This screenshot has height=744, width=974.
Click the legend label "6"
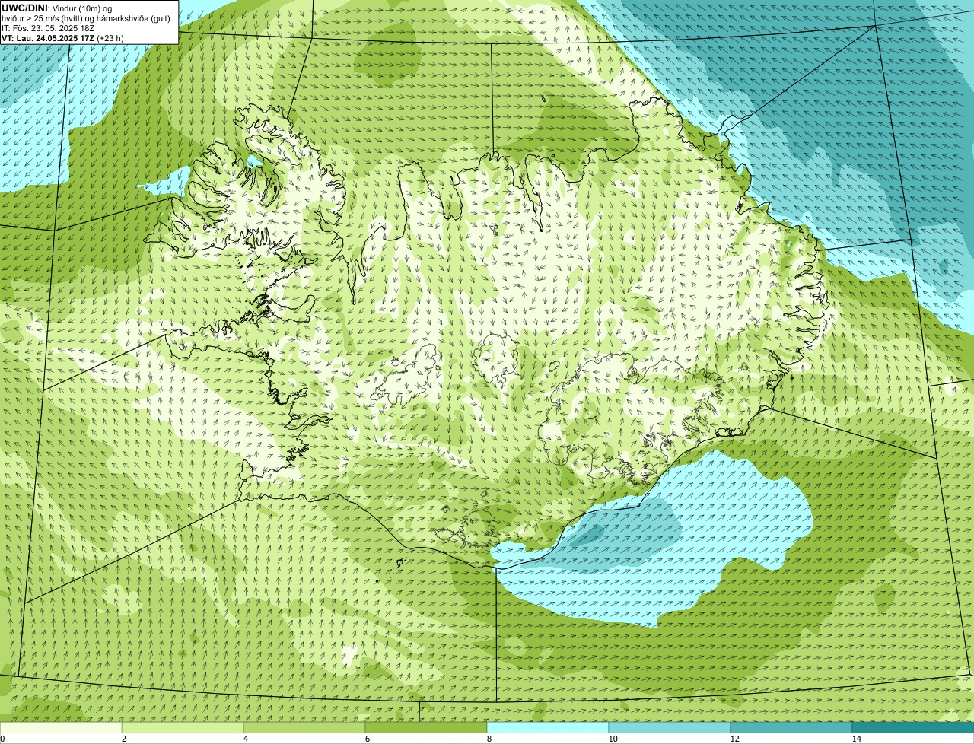tap(367, 739)
